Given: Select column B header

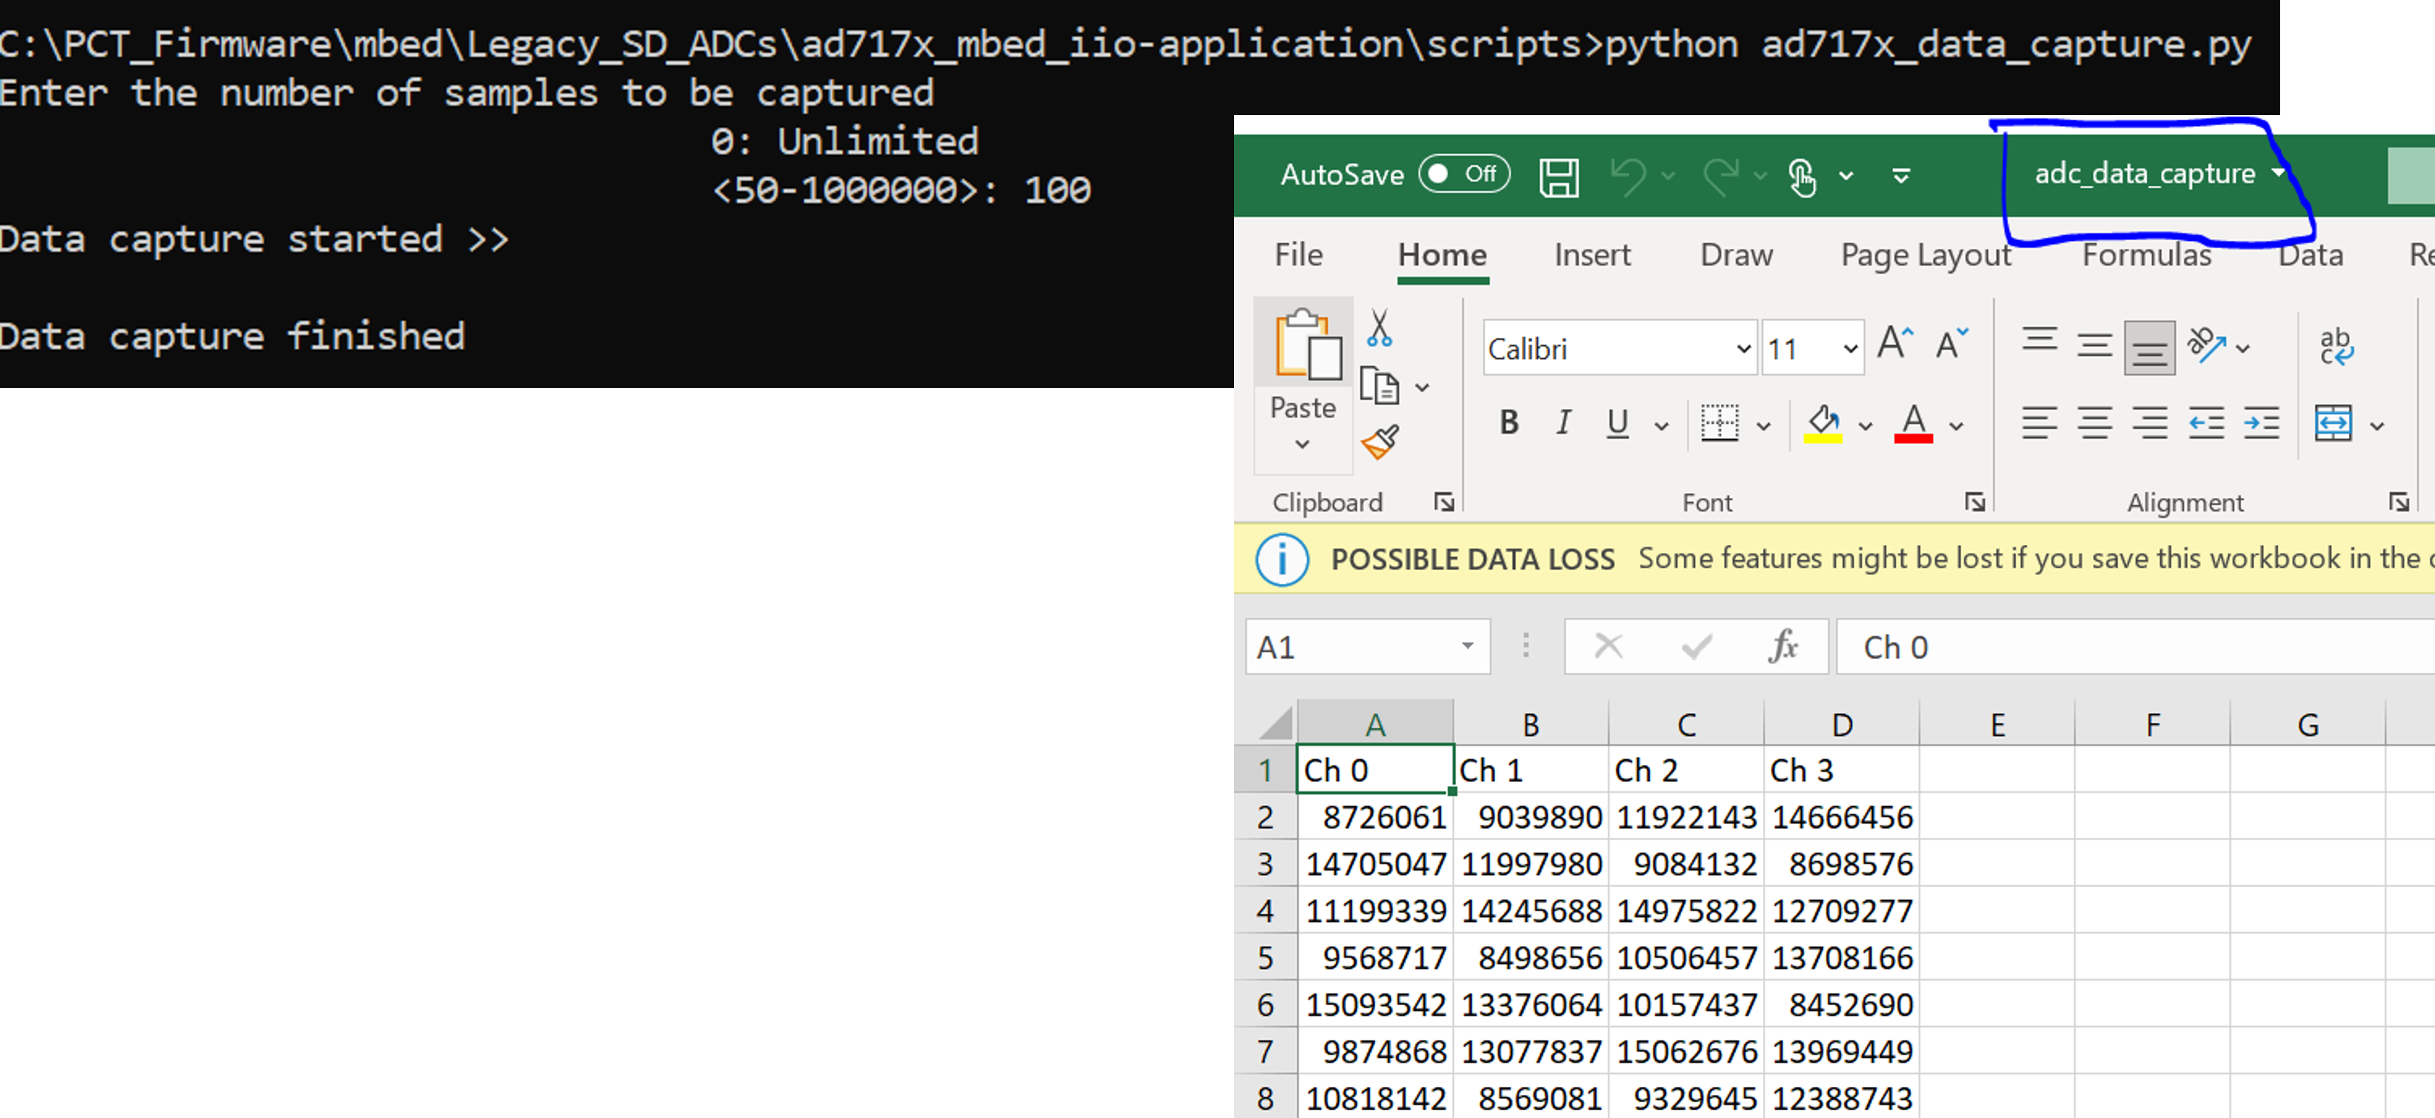Looking at the screenshot, I should pos(1531,724).
